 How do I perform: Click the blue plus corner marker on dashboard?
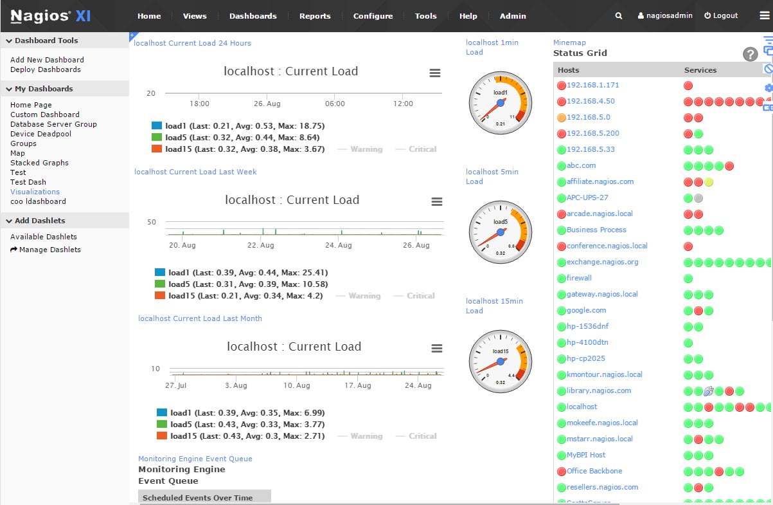[x=132, y=35]
